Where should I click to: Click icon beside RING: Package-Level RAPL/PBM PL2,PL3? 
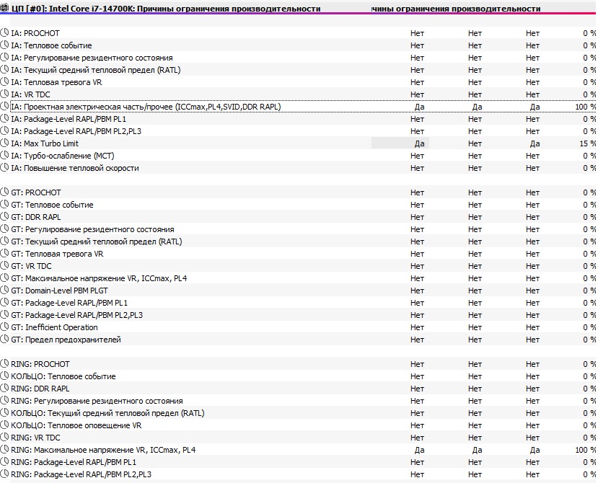[4, 474]
